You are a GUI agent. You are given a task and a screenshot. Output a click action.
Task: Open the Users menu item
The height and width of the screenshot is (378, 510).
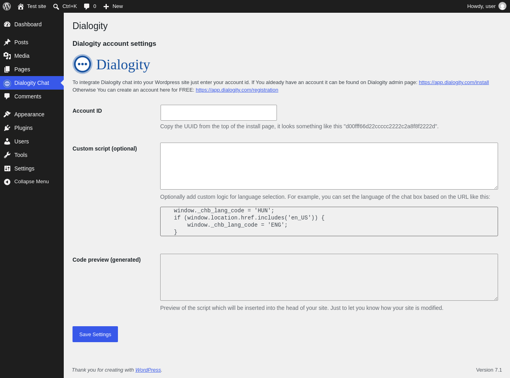pyautogui.click(x=32, y=141)
